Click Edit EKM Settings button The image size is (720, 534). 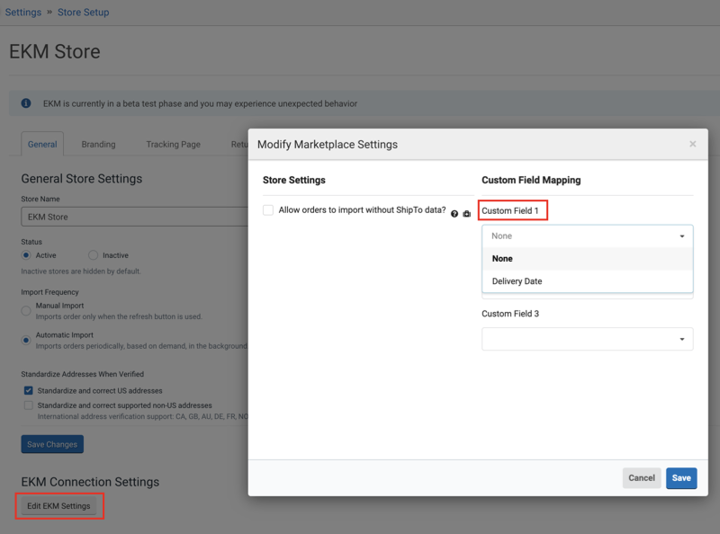pos(58,506)
